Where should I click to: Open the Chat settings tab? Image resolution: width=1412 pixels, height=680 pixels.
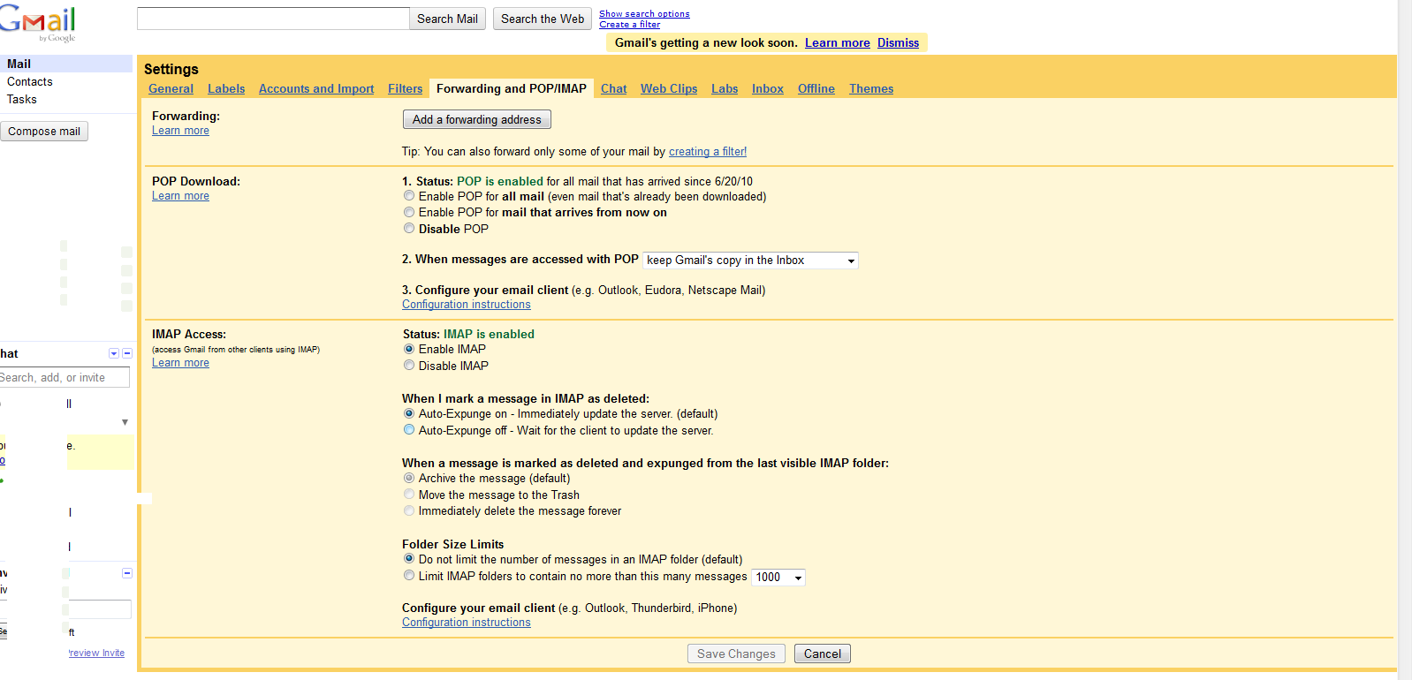pyautogui.click(x=613, y=88)
